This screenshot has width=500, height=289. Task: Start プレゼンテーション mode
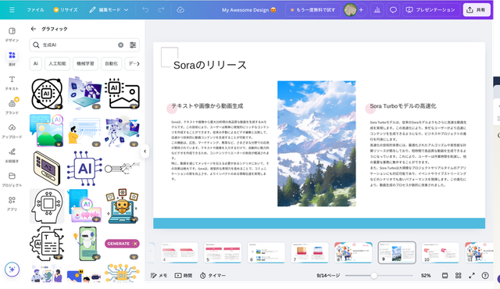430,10
